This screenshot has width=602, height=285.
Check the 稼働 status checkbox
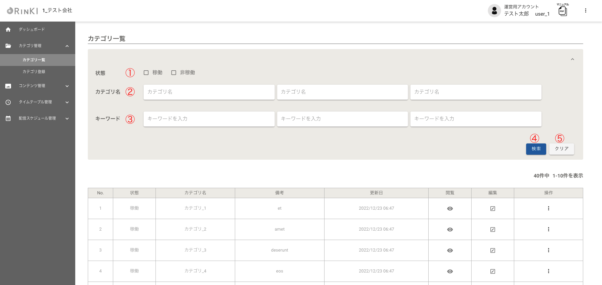point(146,73)
